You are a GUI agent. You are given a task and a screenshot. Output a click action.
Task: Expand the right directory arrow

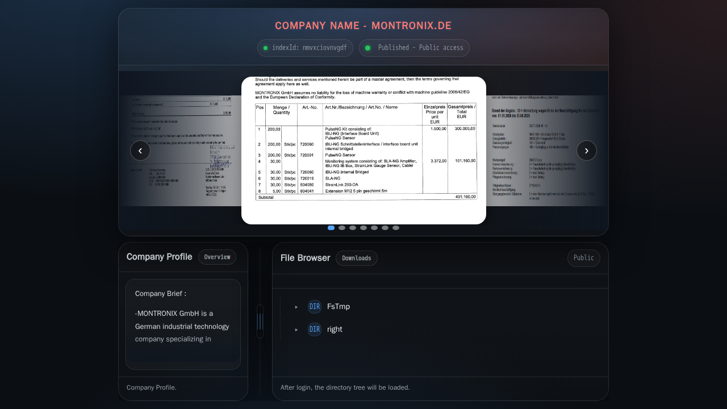click(296, 330)
